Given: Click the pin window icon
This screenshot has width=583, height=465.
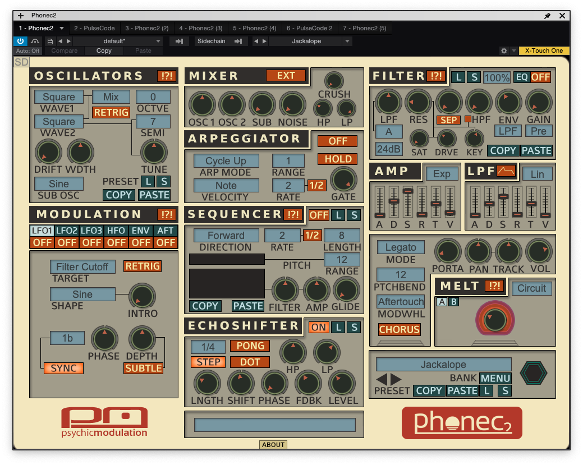Looking at the screenshot, I should (x=547, y=16).
